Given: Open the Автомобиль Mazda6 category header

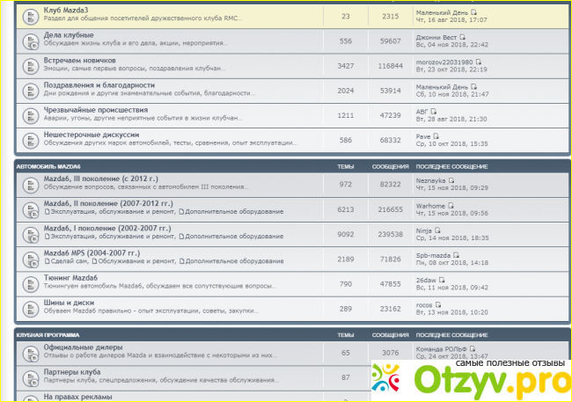Looking at the screenshot, I should click(x=49, y=164).
